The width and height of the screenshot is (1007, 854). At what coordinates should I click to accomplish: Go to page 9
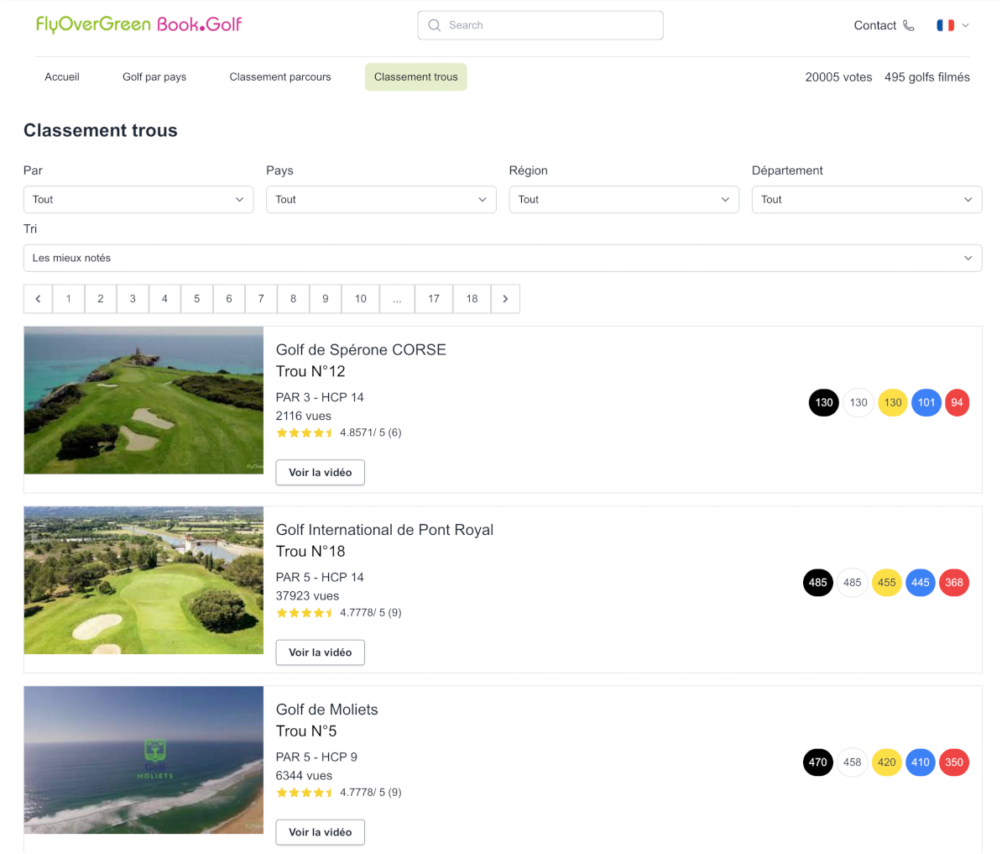click(x=326, y=298)
